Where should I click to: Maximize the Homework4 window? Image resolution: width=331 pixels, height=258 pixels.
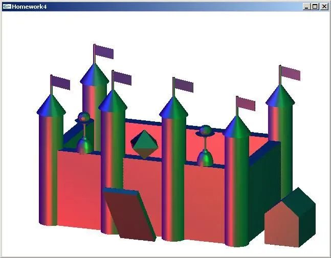pos(315,6)
